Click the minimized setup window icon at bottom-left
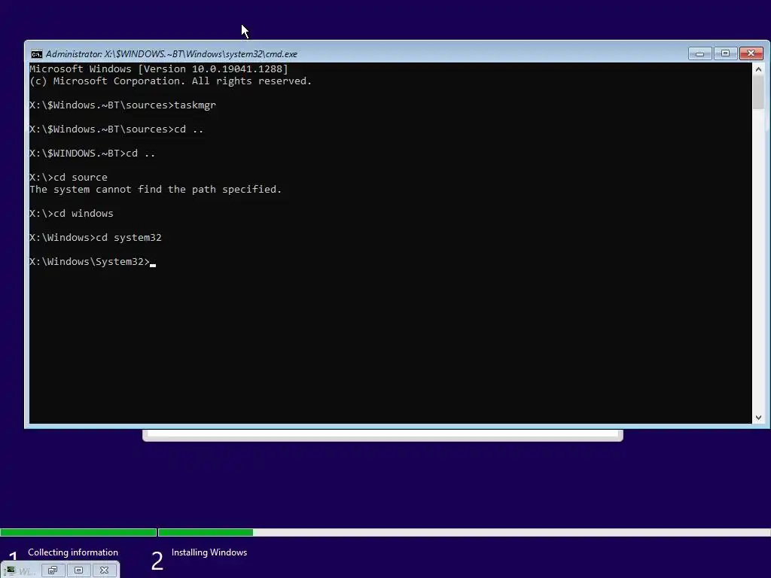The height and width of the screenshot is (578, 771). [x=11, y=570]
